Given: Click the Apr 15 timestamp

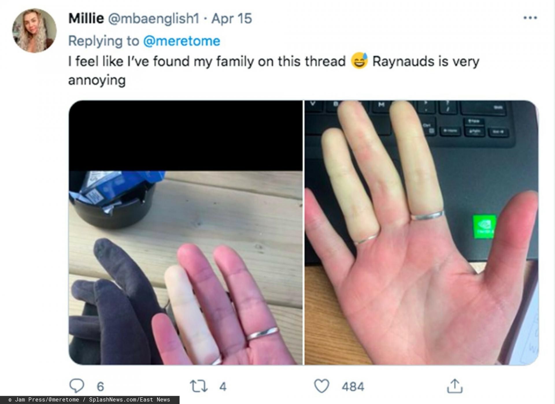Looking at the screenshot, I should [232, 18].
